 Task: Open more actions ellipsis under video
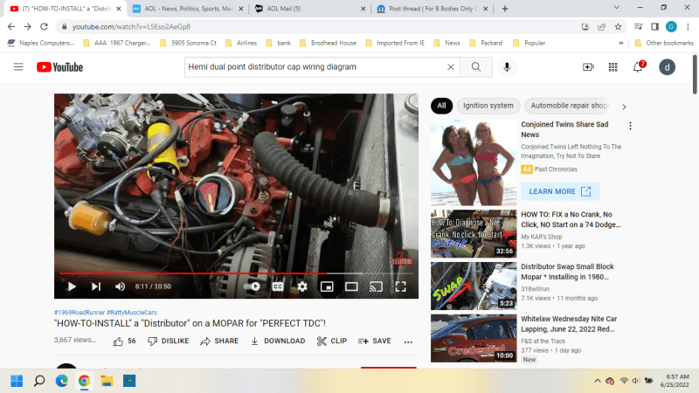408,341
